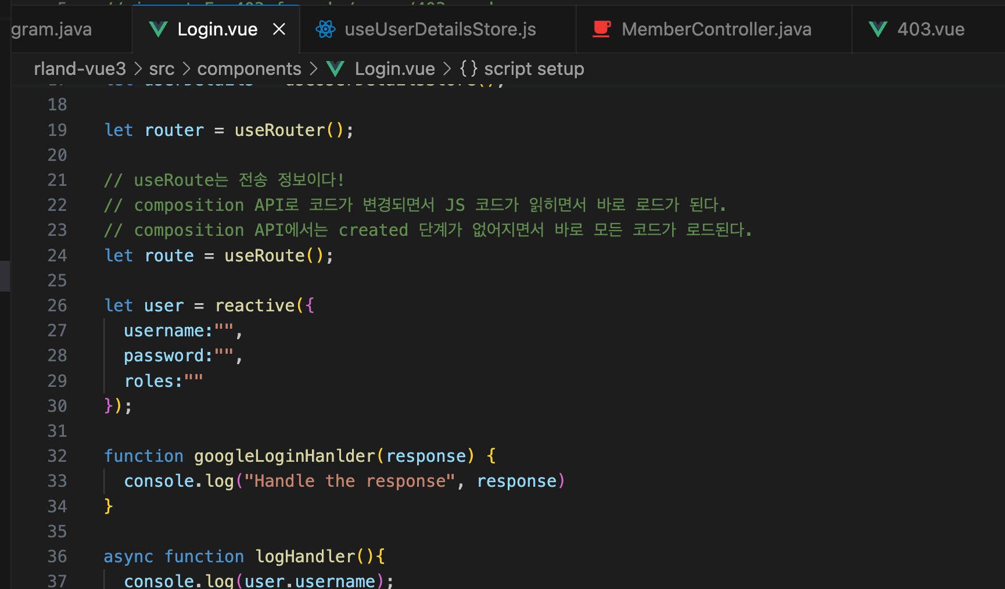This screenshot has width=1005, height=589.
Task: Click the Java icon on MemberController.java tab
Action: pos(601,29)
